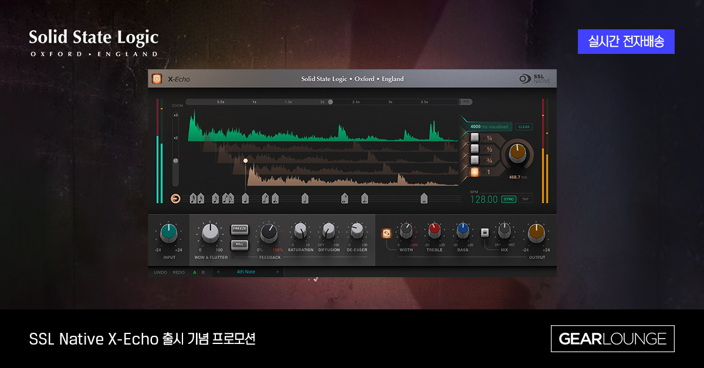Select the A comparison slot

pyautogui.click(x=194, y=272)
